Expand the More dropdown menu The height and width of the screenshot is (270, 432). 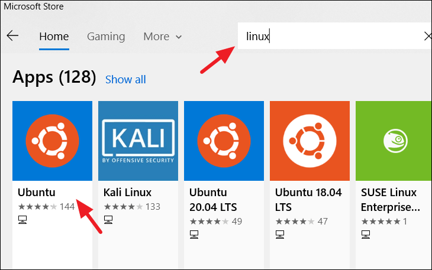[163, 36]
